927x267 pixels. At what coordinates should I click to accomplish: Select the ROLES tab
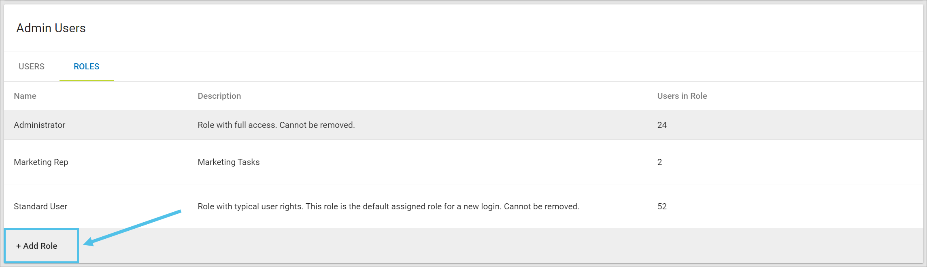[86, 67]
